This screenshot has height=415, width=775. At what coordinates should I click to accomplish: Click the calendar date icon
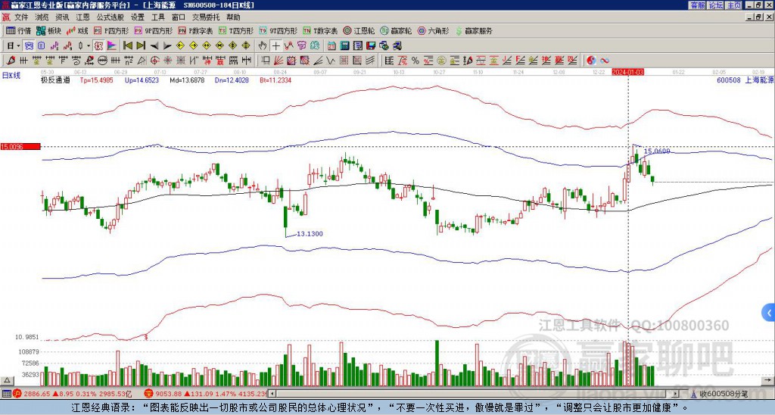pos(331,46)
